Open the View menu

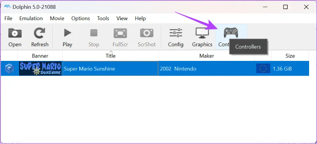[122, 18]
